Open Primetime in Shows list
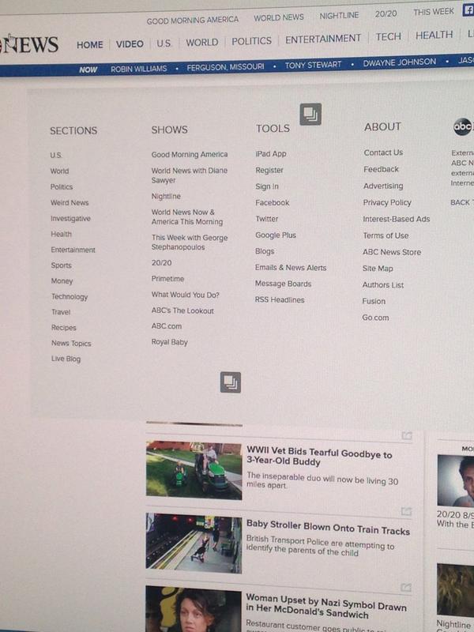 pyautogui.click(x=167, y=279)
